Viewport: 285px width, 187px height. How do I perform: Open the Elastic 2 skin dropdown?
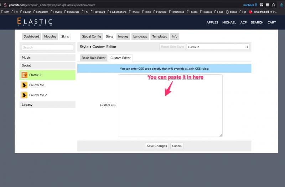pos(218,47)
